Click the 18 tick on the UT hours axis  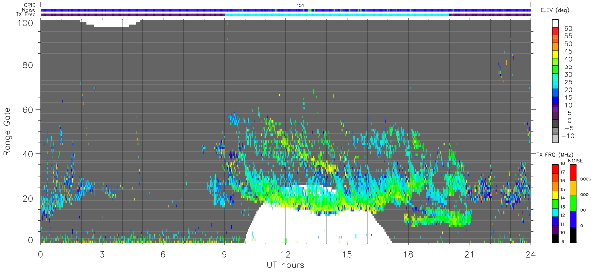pyautogui.click(x=408, y=254)
